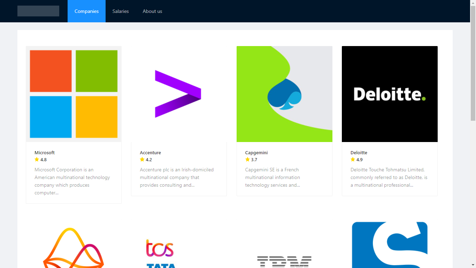The width and height of the screenshot is (476, 268).
Task: Click the Deloitte Touche Tohmatsu description text
Action: (x=389, y=177)
